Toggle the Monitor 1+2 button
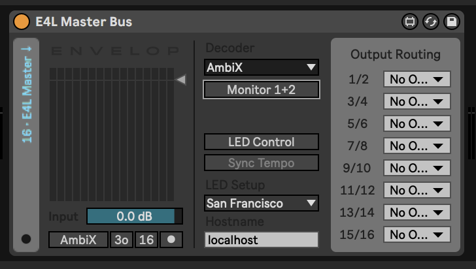This screenshot has height=269, width=476. 262,89
